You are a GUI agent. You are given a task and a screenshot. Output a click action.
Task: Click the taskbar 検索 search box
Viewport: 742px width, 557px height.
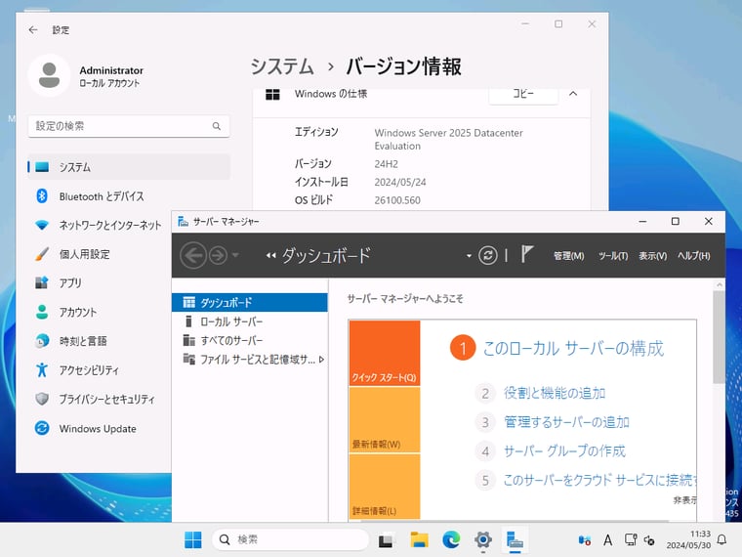(291, 539)
